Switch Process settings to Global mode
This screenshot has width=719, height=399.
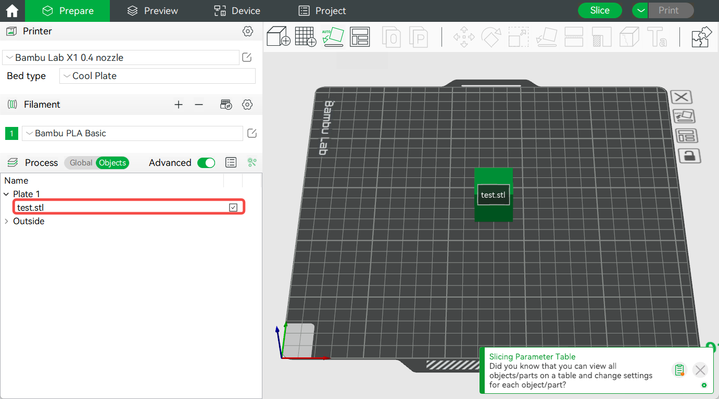pos(81,162)
